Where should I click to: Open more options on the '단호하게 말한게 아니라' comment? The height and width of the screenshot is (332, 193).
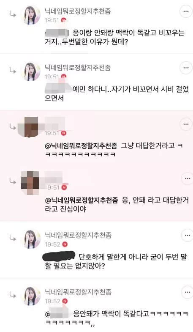tap(187, 235)
